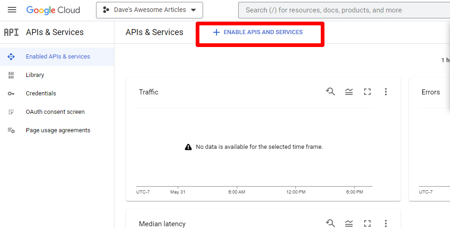Screen dimensions: 450x229
Task: Click the May 31 axis label on Traffic
Action: click(178, 192)
